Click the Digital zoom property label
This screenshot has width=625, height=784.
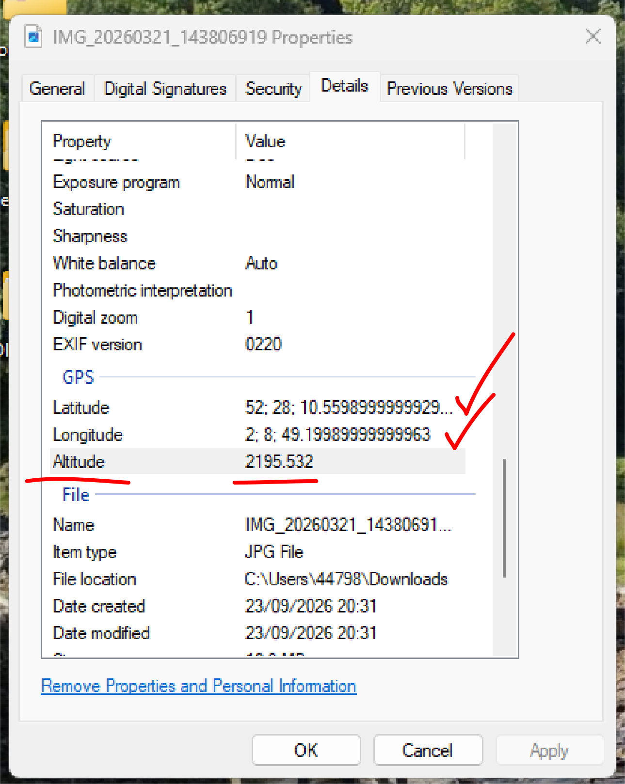click(96, 317)
